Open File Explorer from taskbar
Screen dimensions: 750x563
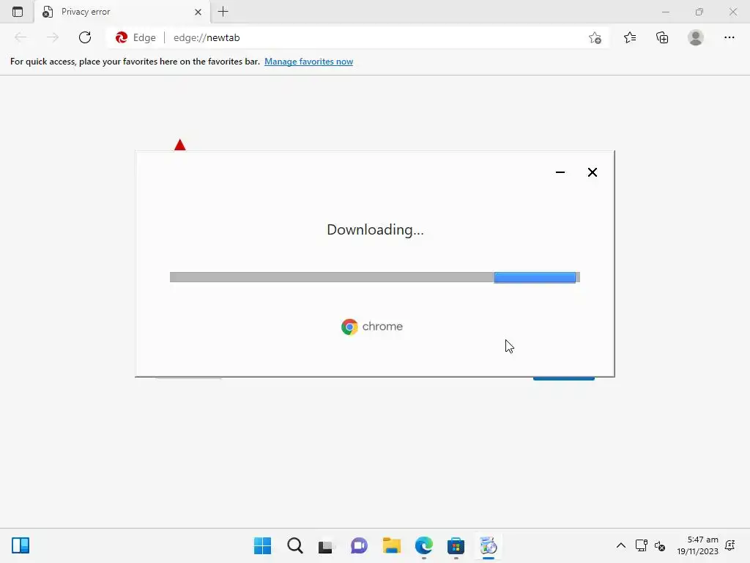pyautogui.click(x=391, y=545)
